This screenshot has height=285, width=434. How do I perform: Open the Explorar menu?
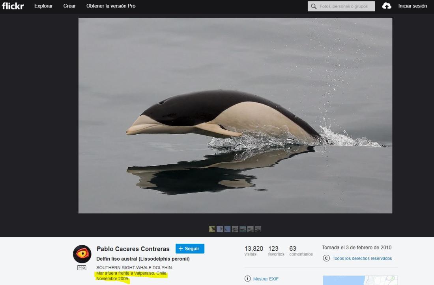click(x=43, y=6)
